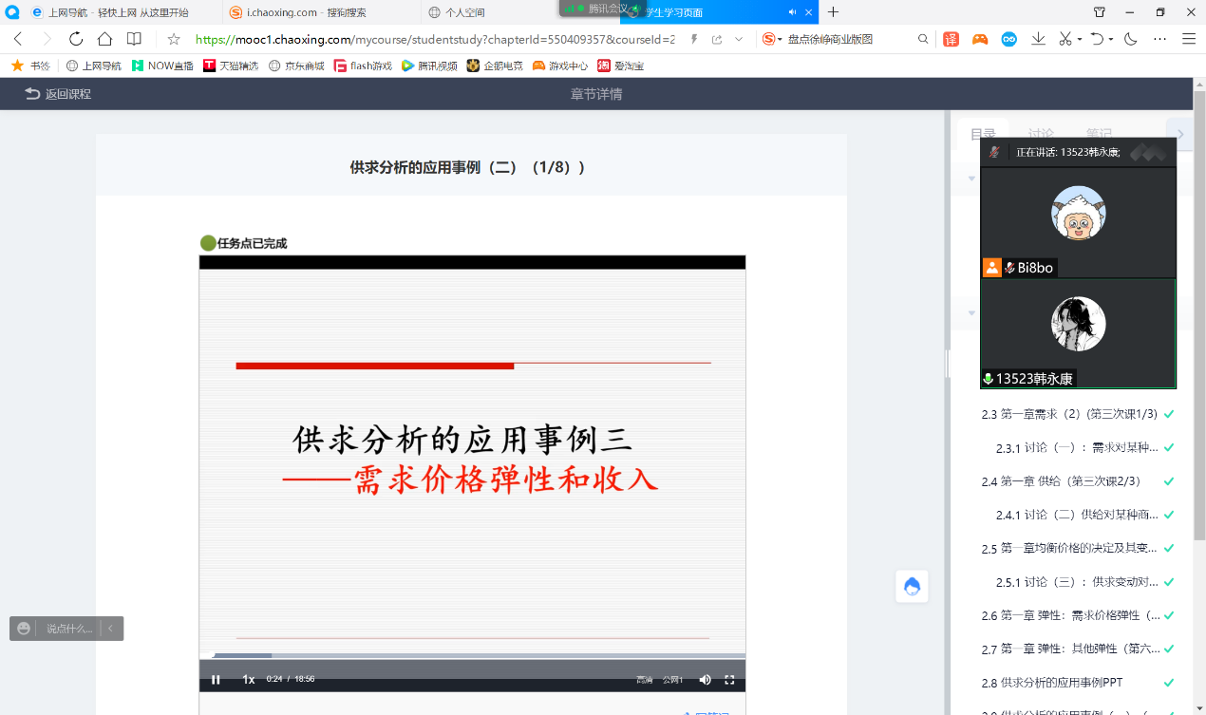Go back via 返回课程 link
This screenshot has width=1206, height=715.
tap(59, 94)
